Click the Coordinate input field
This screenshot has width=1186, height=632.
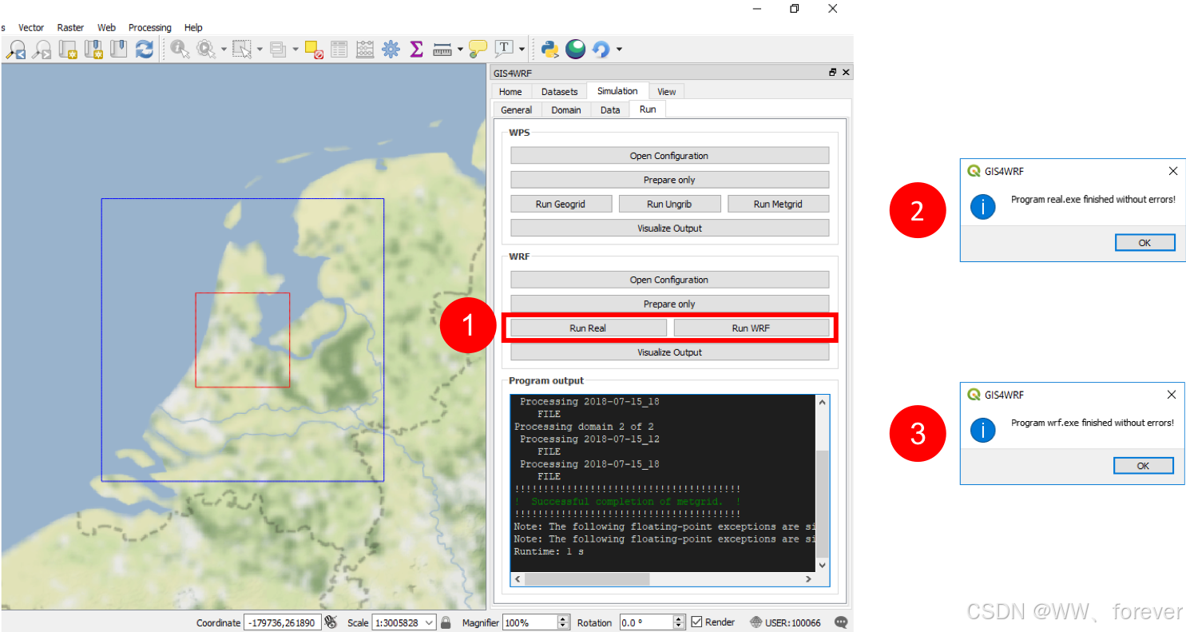[283, 622]
